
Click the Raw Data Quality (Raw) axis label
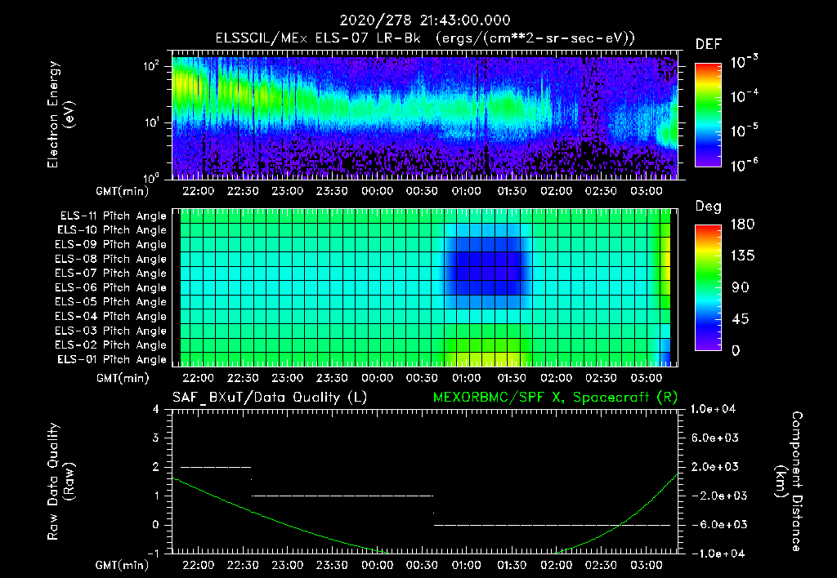[60, 482]
